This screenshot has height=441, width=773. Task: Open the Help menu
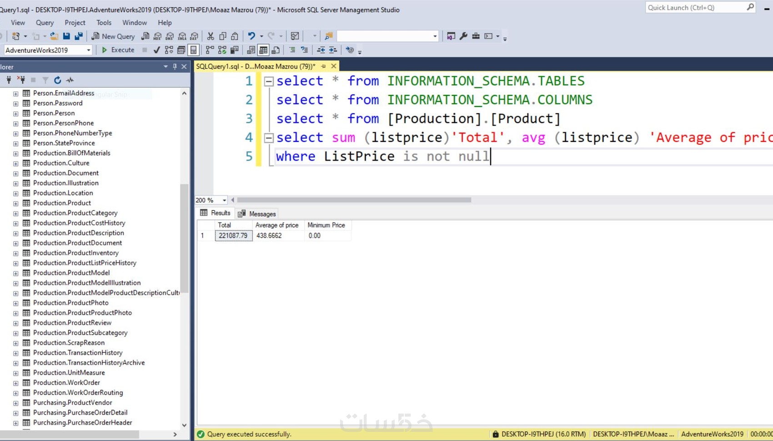165,22
